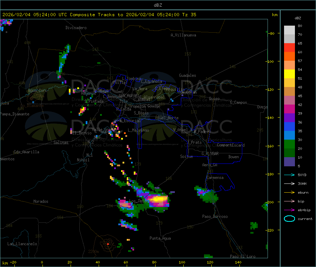
Task: Click the cyan 'current' ellipse legend symbol
Action: tap(289, 219)
